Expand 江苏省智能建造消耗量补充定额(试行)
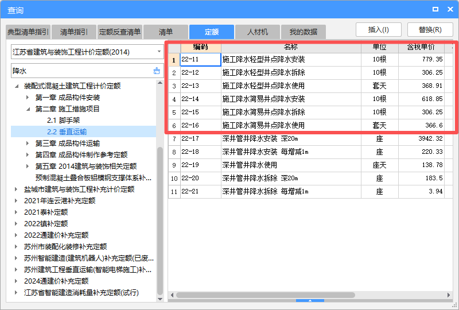The image size is (459, 310). click(x=16, y=292)
